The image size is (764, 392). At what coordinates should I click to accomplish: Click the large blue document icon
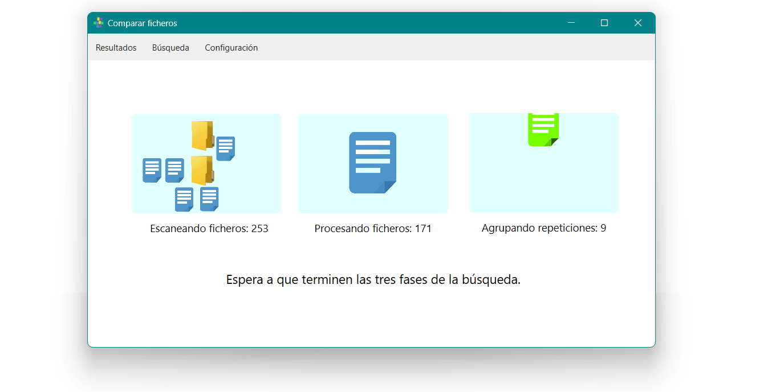(x=372, y=163)
